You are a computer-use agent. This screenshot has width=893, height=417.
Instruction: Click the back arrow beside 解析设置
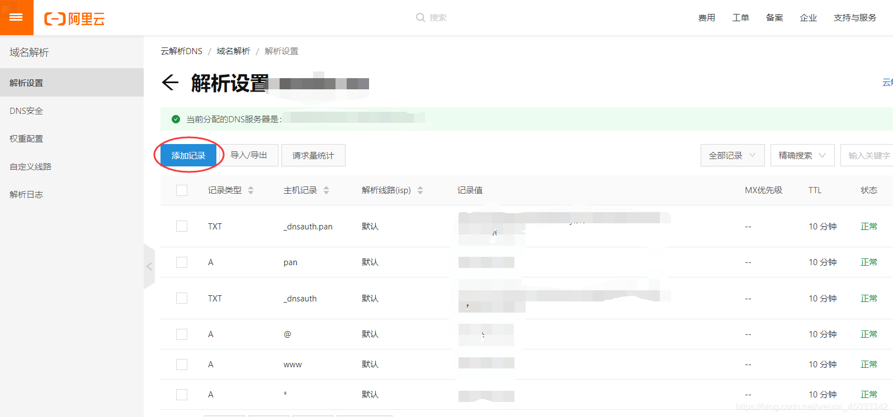pyautogui.click(x=170, y=83)
